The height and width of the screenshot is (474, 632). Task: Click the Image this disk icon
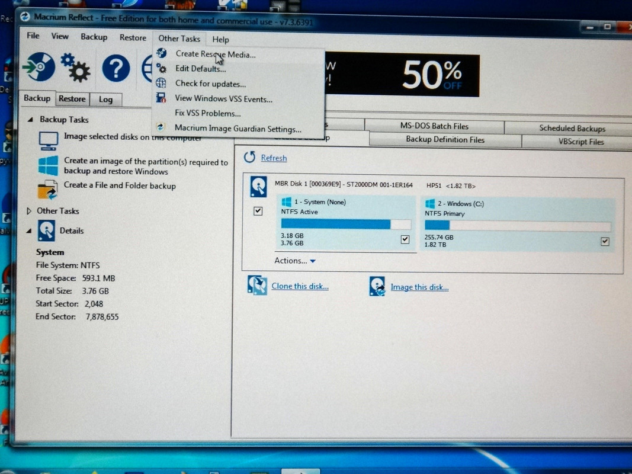pyautogui.click(x=377, y=286)
